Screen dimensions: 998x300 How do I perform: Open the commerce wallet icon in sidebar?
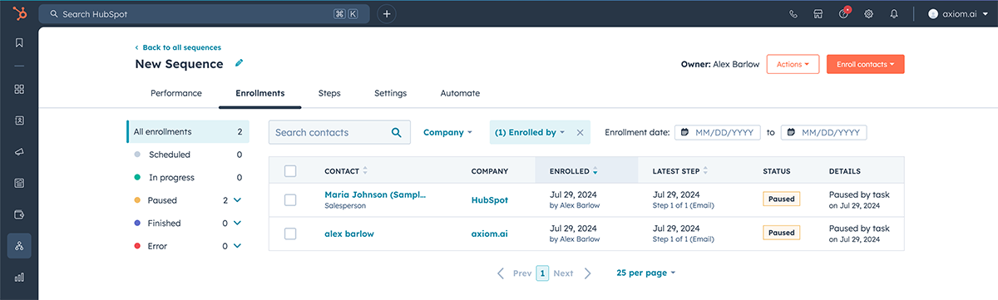click(19, 214)
